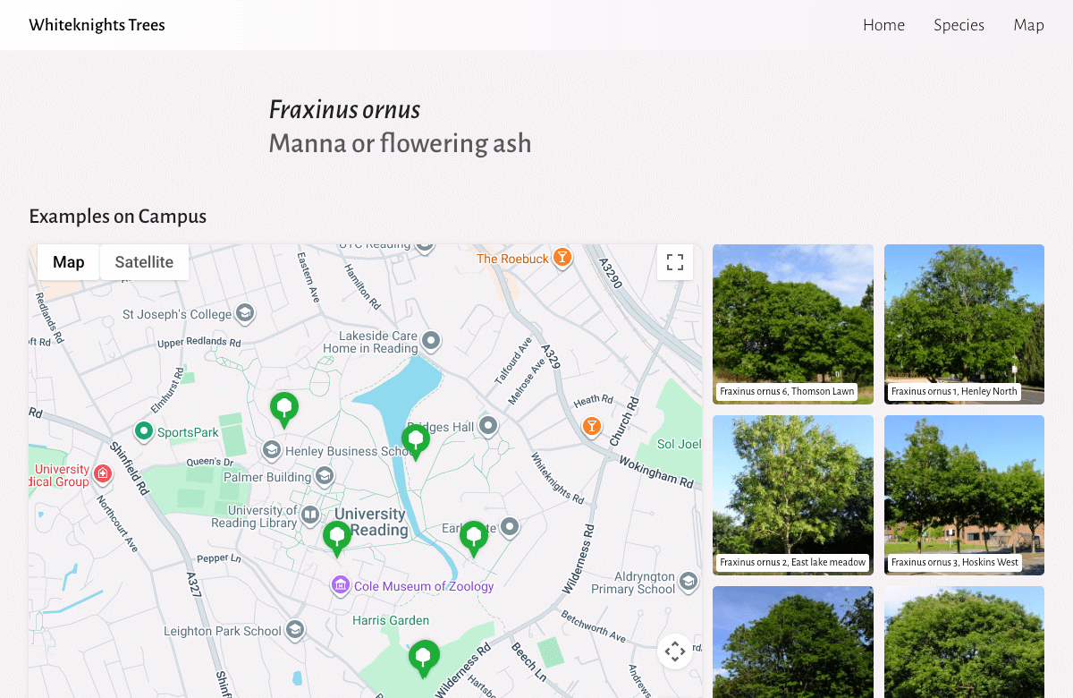Click the Whiteknights Trees site title
Image resolution: width=1073 pixels, height=698 pixels.
click(97, 24)
